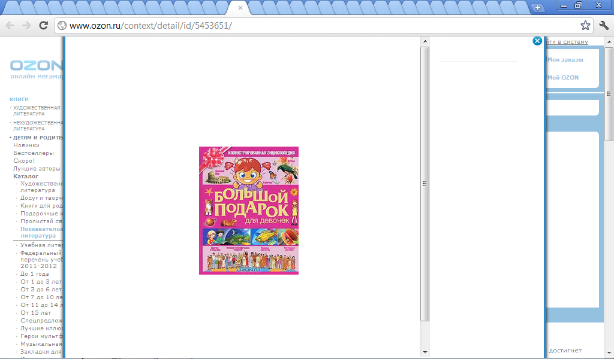The height and width of the screenshot is (359, 614).
Task: Open the КНИГИ section link
Action: (19, 99)
